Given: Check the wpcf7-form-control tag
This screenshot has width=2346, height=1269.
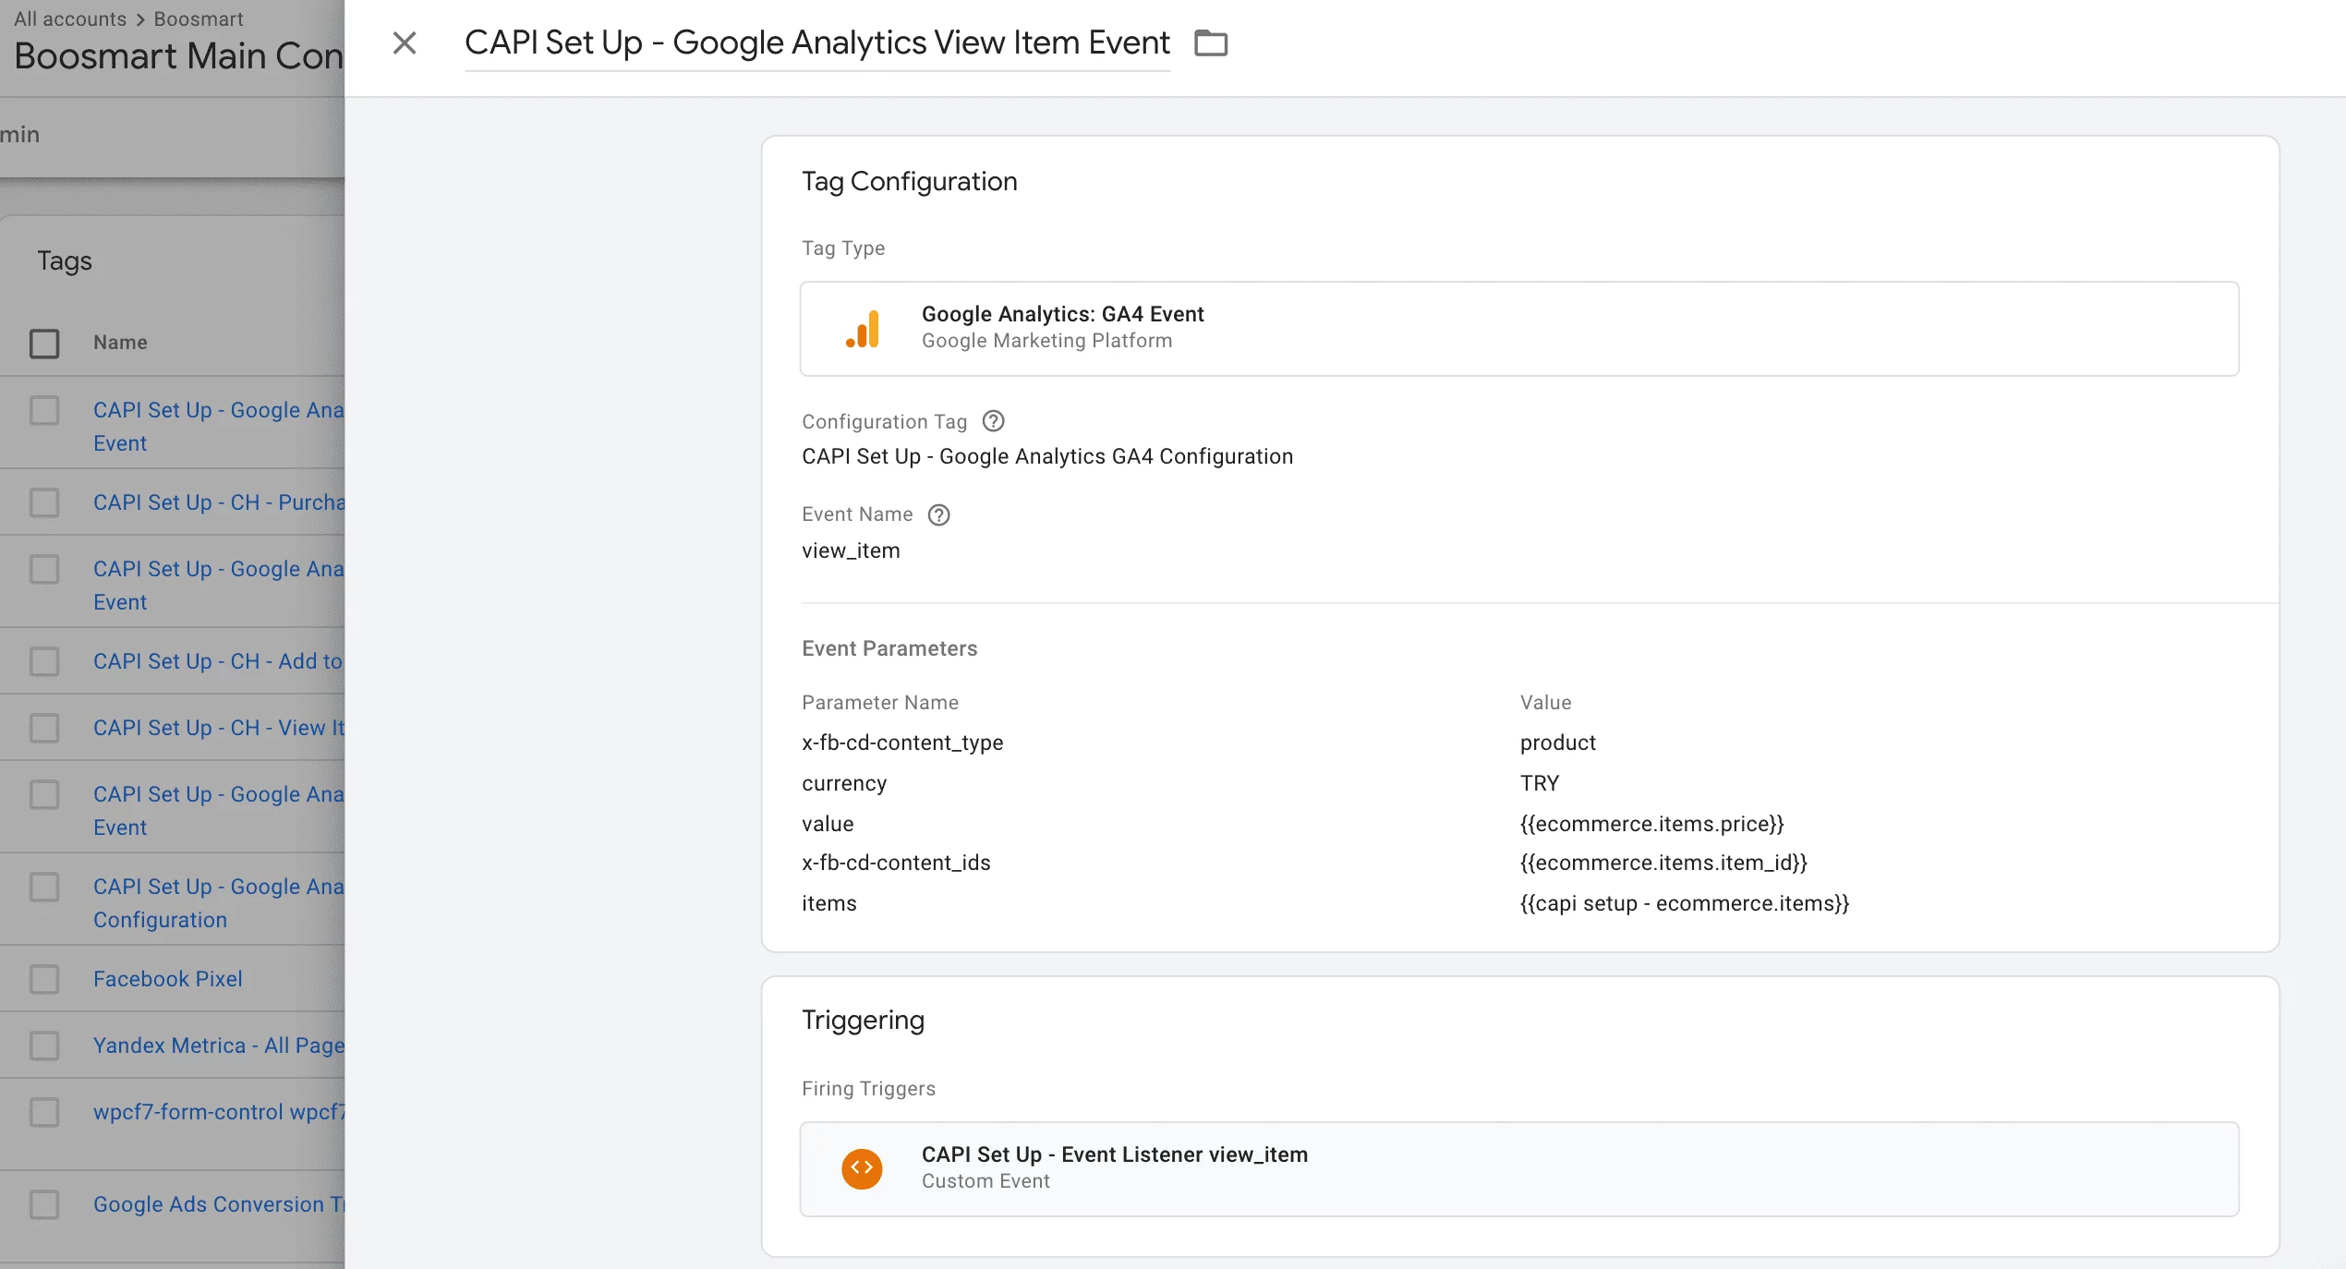Looking at the screenshot, I should [x=44, y=1112].
